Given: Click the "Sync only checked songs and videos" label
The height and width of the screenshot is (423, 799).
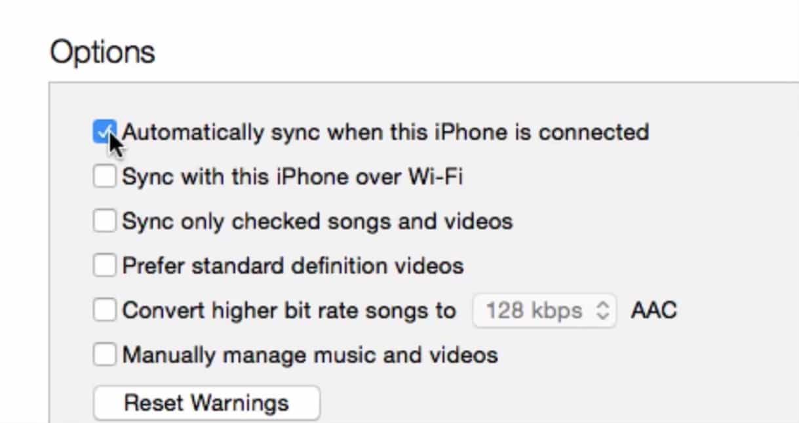Looking at the screenshot, I should 317,222.
